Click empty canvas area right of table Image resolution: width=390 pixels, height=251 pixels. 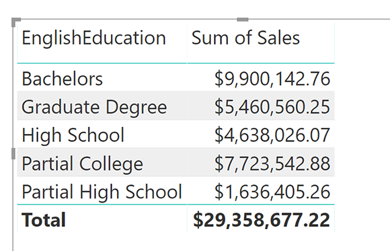362,124
